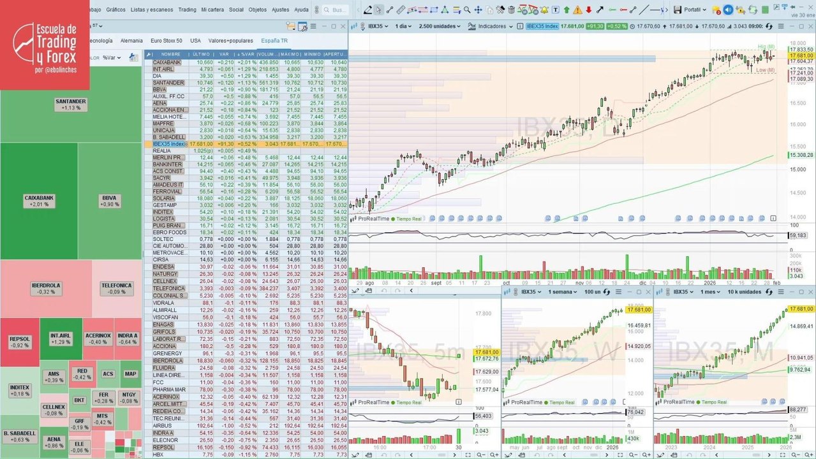Open the 1 día timeframe dropdown

coord(404,26)
